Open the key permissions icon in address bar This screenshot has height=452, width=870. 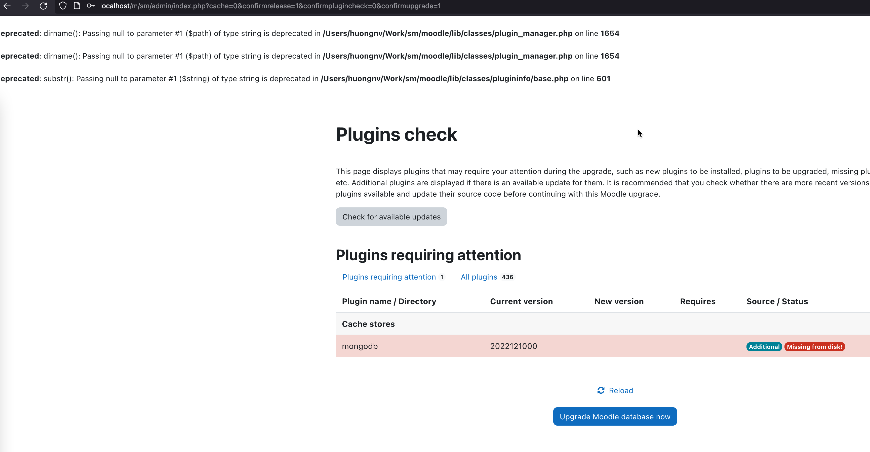(91, 6)
